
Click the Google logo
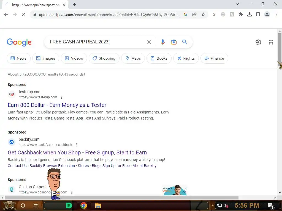19,42
